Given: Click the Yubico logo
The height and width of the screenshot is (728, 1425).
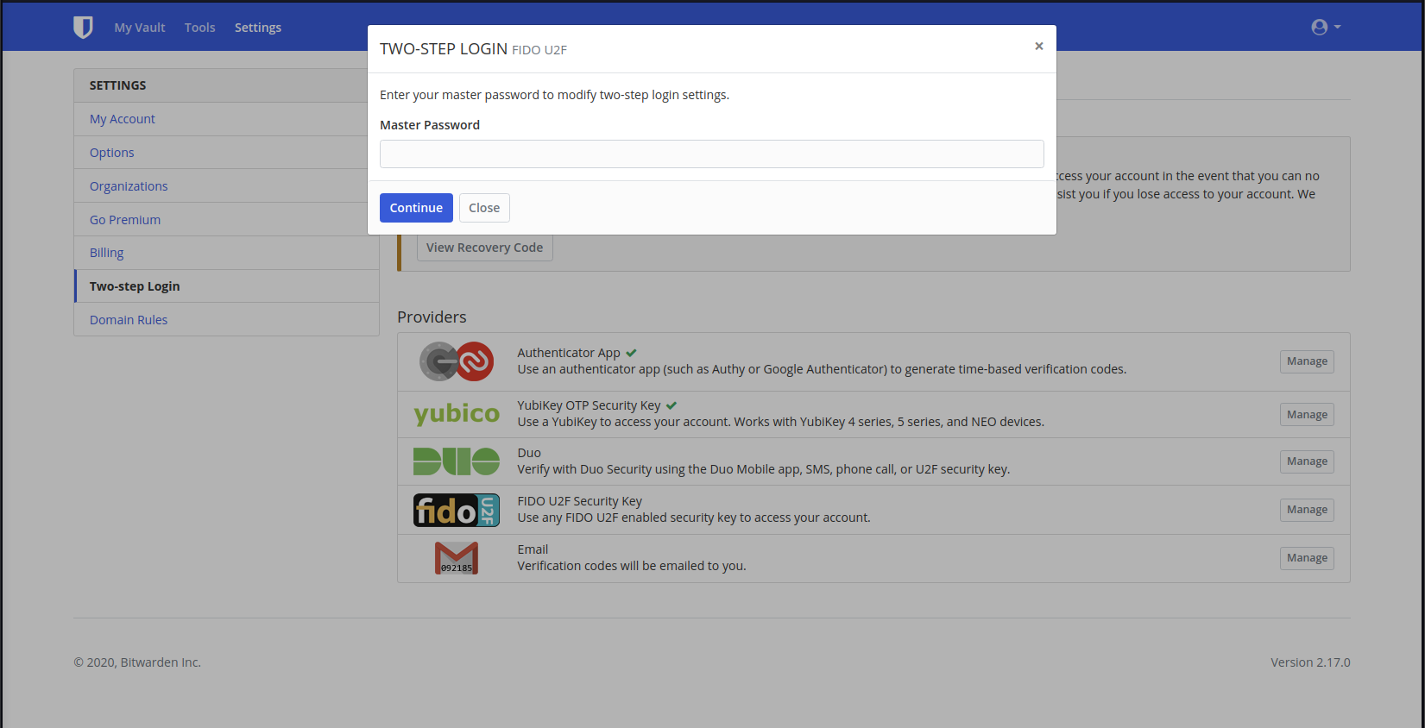Looking at the screenshot, I should click(457, 414).
